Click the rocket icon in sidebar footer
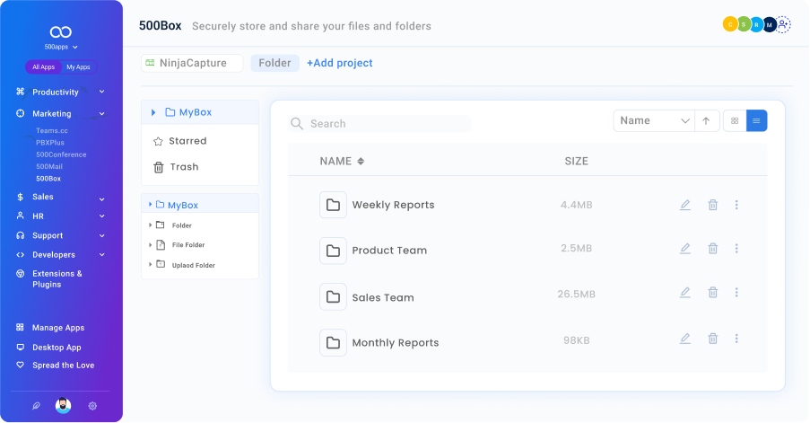The width and height of the screenshot is (810, 423). point(36,406)
